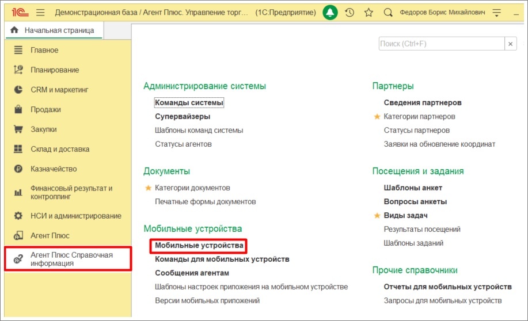Open Сведения партнеров
The image size is (528, 321).
423,102
